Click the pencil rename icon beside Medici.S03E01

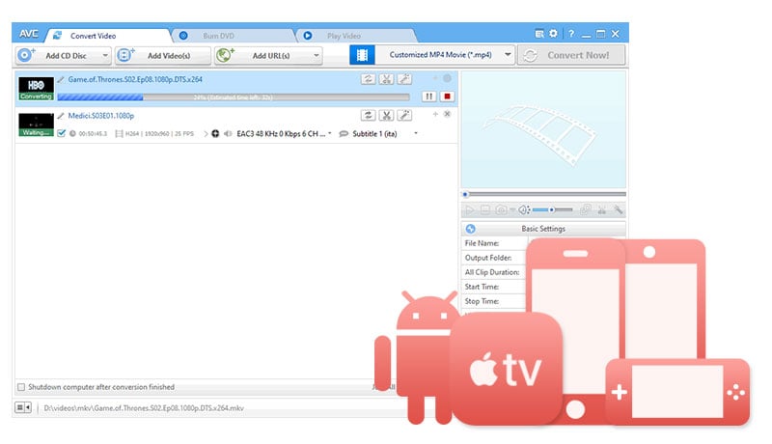click(61, 116)
